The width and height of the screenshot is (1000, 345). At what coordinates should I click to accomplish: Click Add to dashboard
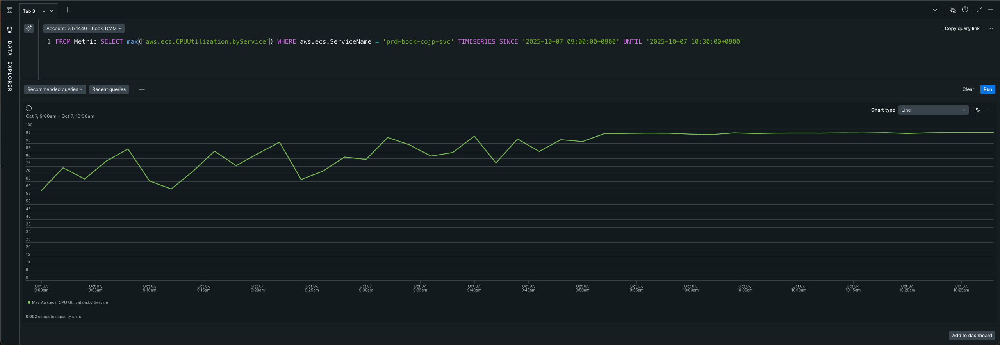972,336
